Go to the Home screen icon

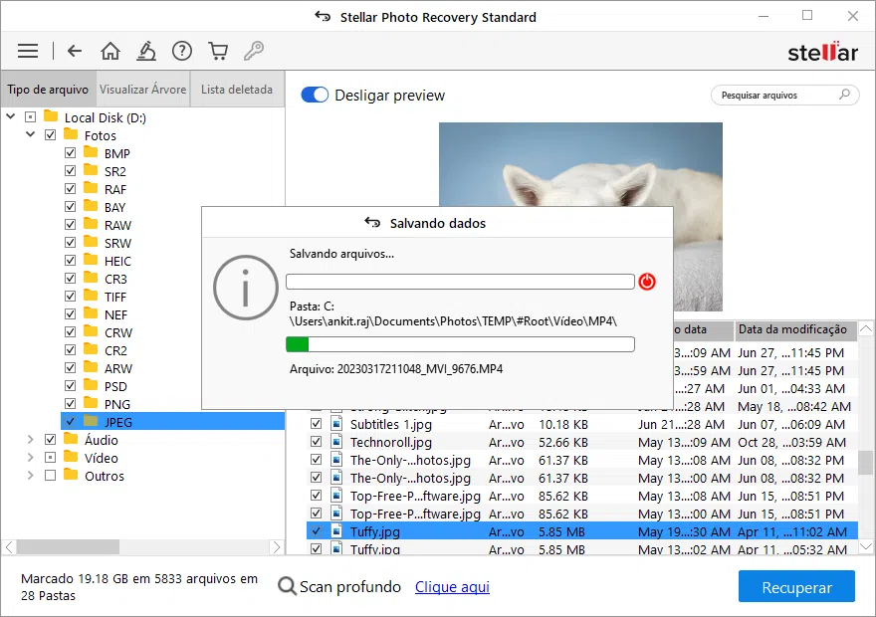click(110, 50)
